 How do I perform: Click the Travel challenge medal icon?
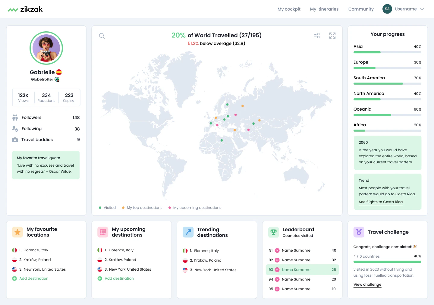pos(359,232)
